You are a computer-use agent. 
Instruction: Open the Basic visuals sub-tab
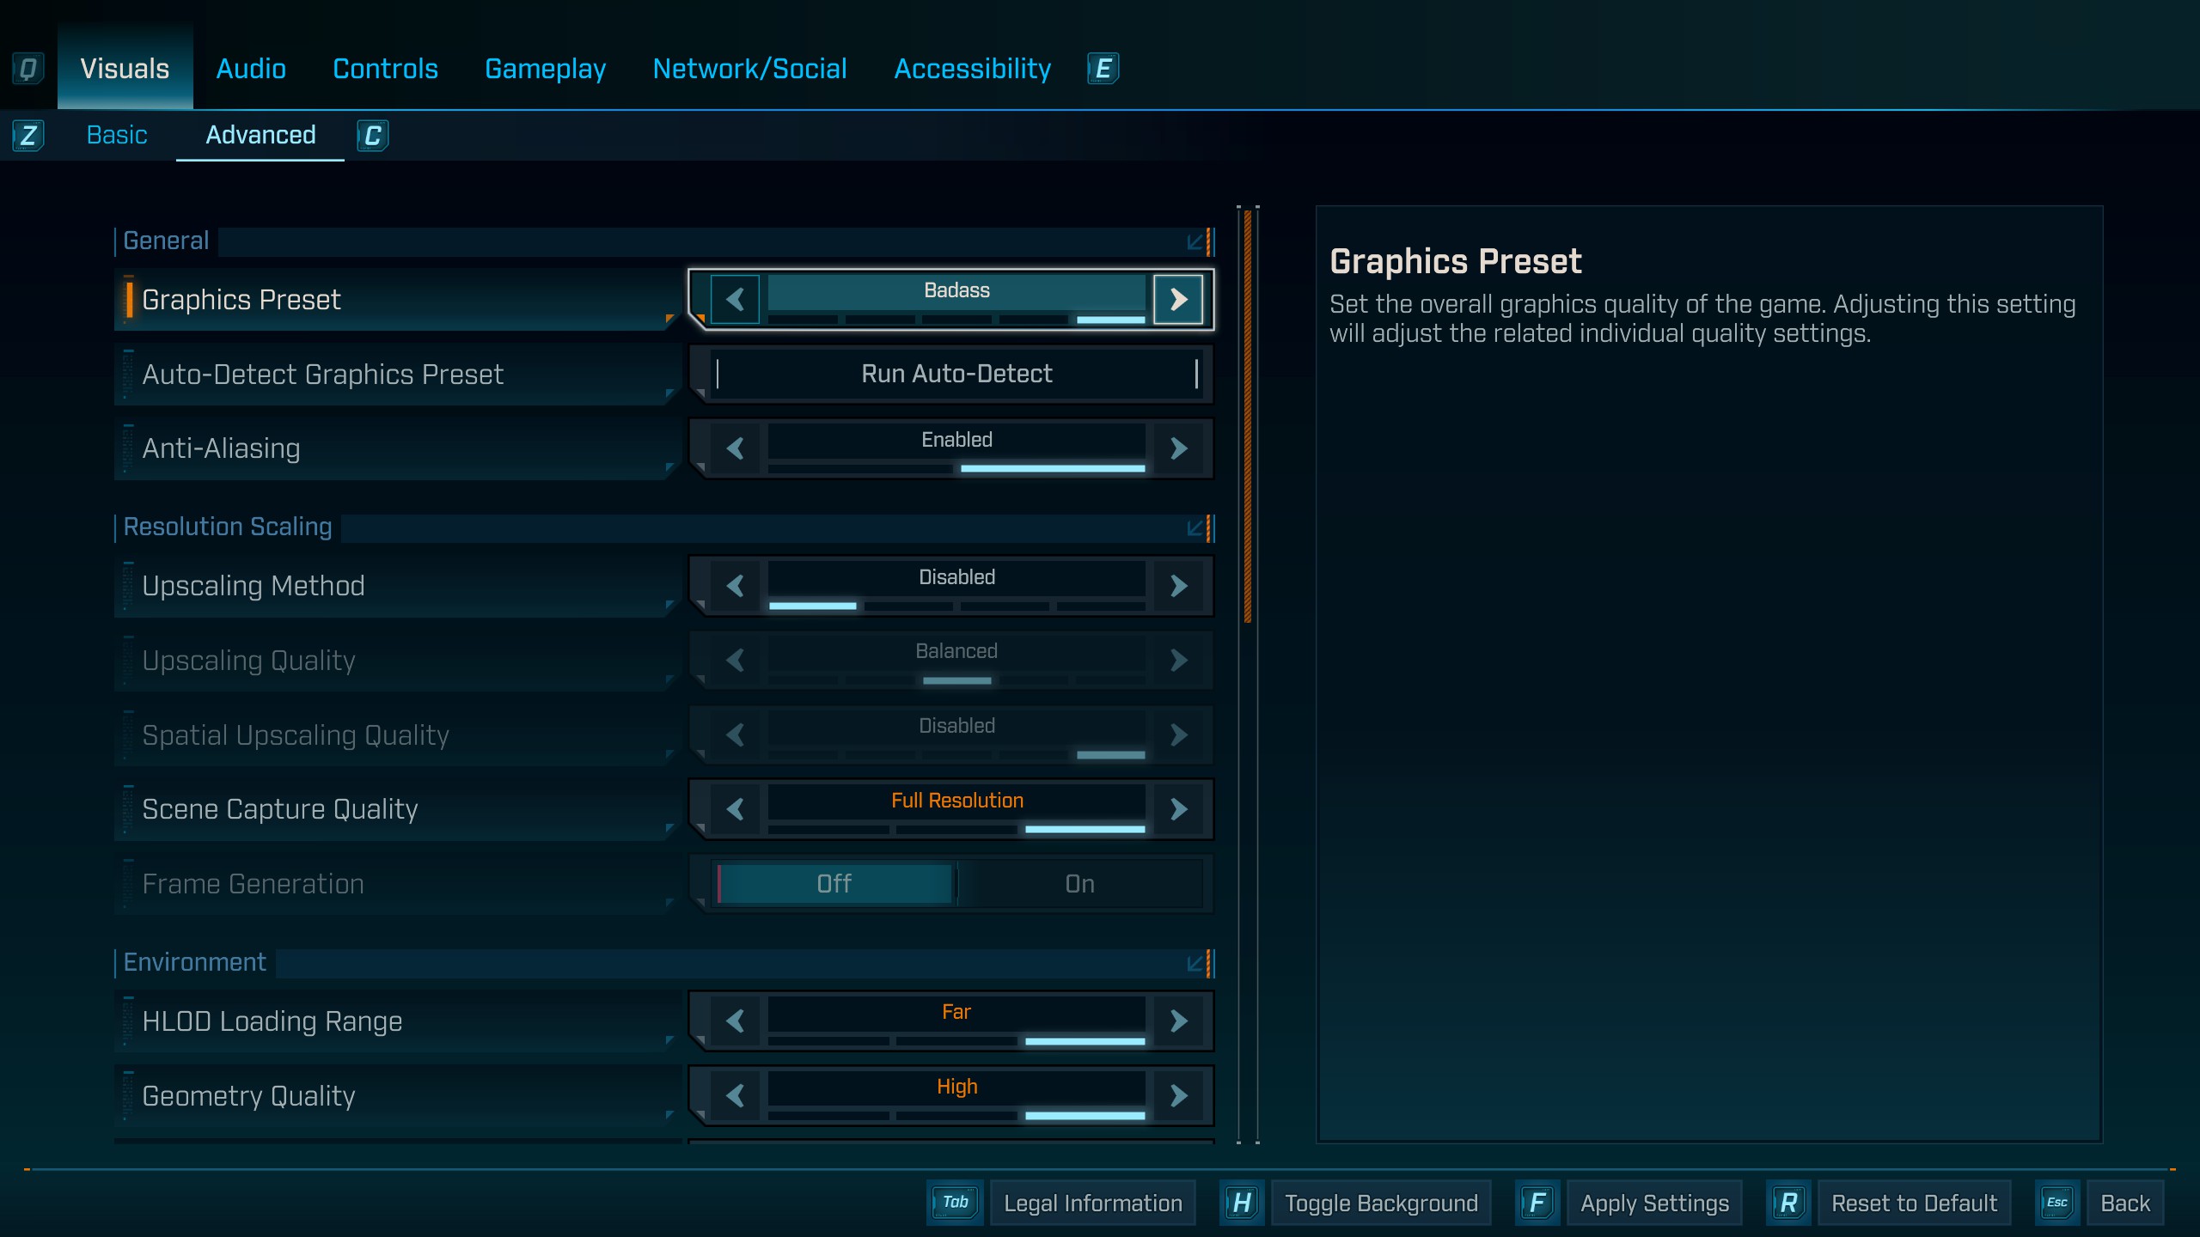(x=117, y=136)
